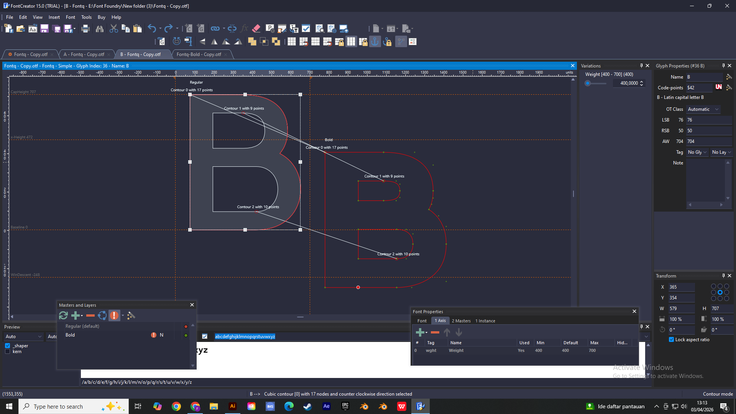
Task: Click the Weight variation slider handle
Action: [587, 83]
